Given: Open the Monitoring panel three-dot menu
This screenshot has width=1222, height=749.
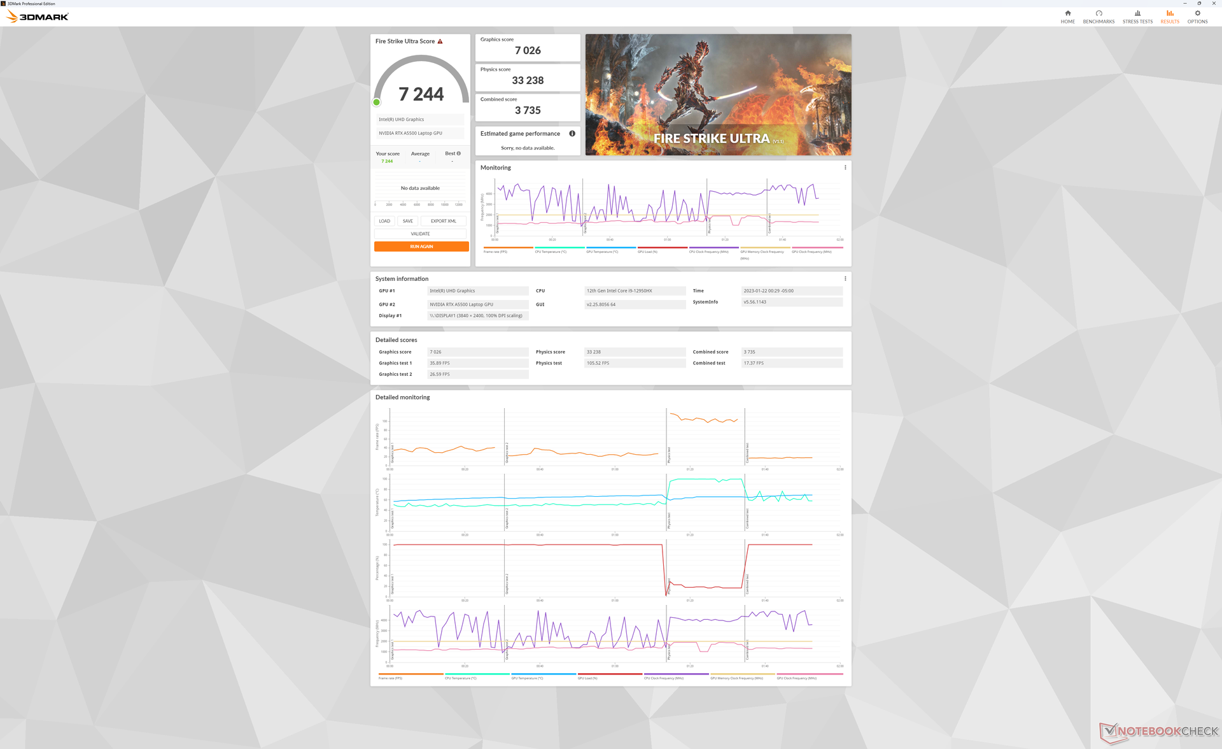Looking at the screenshot, I should pos(845,168).
